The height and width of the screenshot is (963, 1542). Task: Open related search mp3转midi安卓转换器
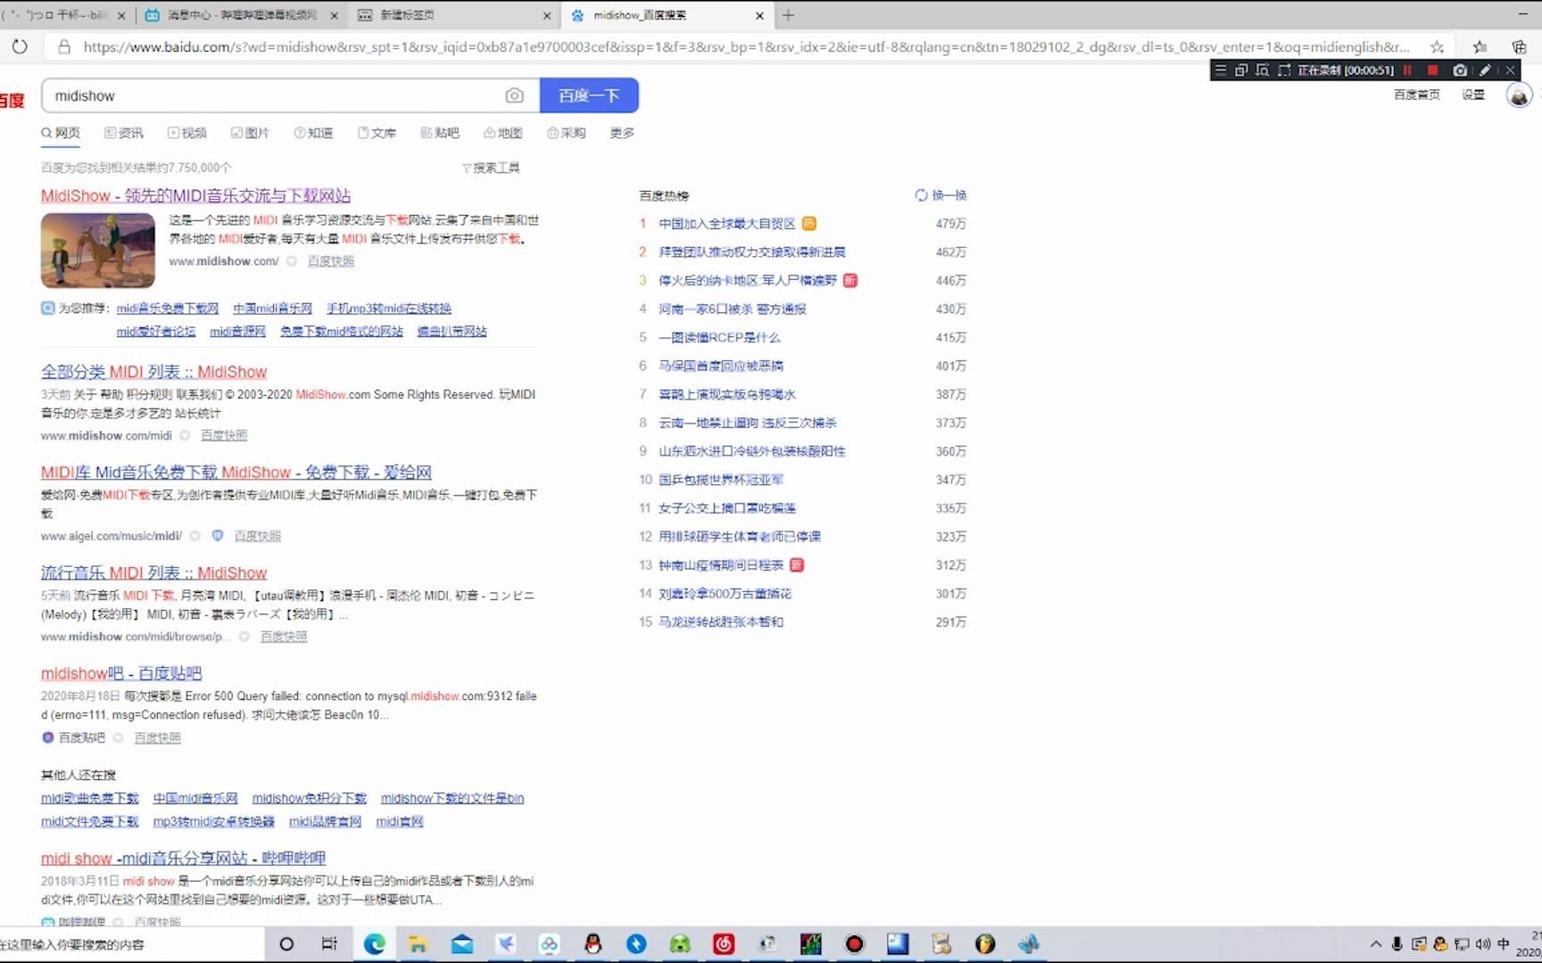(x=213, y=821)
